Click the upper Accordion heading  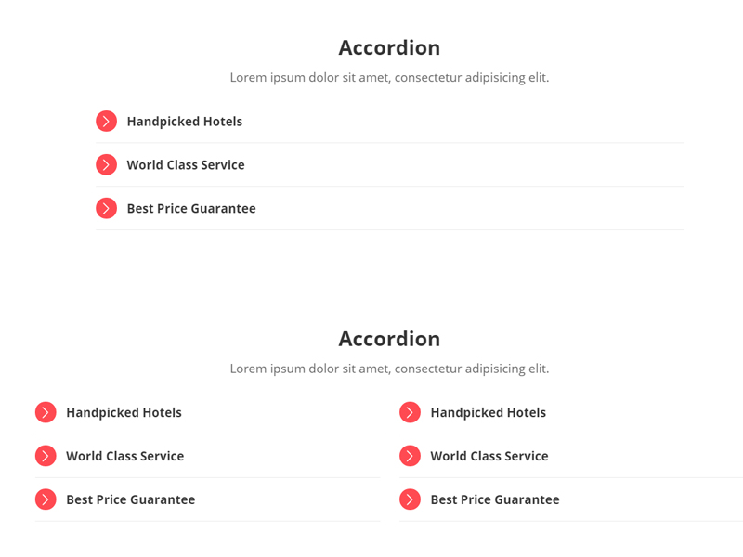point(389,47)
